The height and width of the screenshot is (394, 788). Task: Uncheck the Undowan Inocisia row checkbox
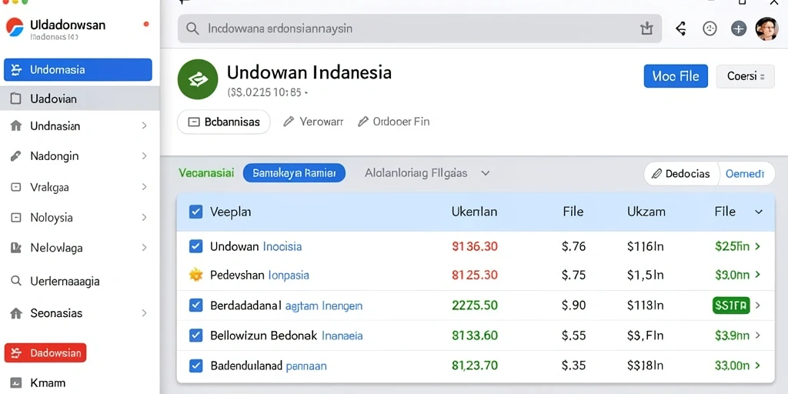[195, 246]
